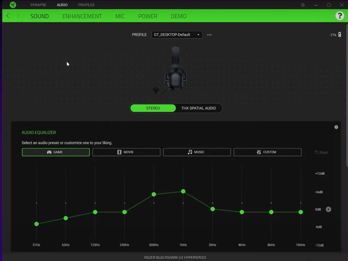This screenshot has width=348, height=261.
Task: Open the ENHANCEMENT tab
Action: pyautogui.click(x=82, y=16)
